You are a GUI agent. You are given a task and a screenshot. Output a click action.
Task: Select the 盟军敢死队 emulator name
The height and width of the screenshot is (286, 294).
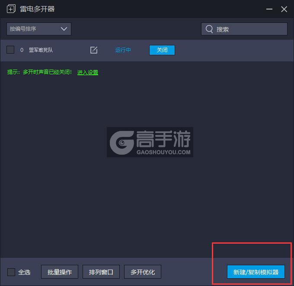pos(41,50)
